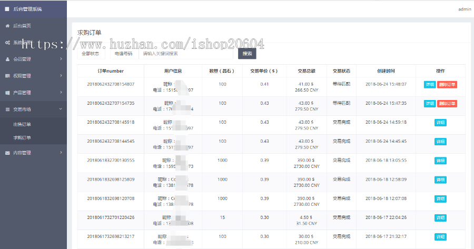Screen dimensions: 474x249
Task: Click the list icon beside 交易市场
Action: pos(7,109)
